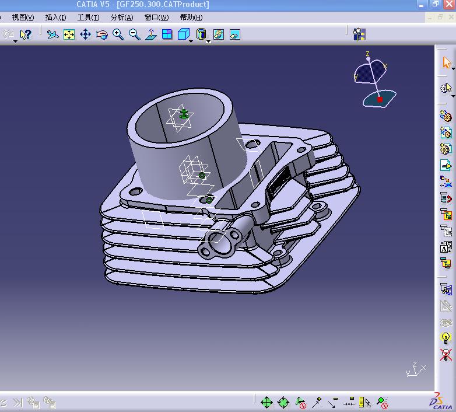Screen dimensions: 456x412
Task: Open the 视图(V) menu
Action: pos(23,18)
